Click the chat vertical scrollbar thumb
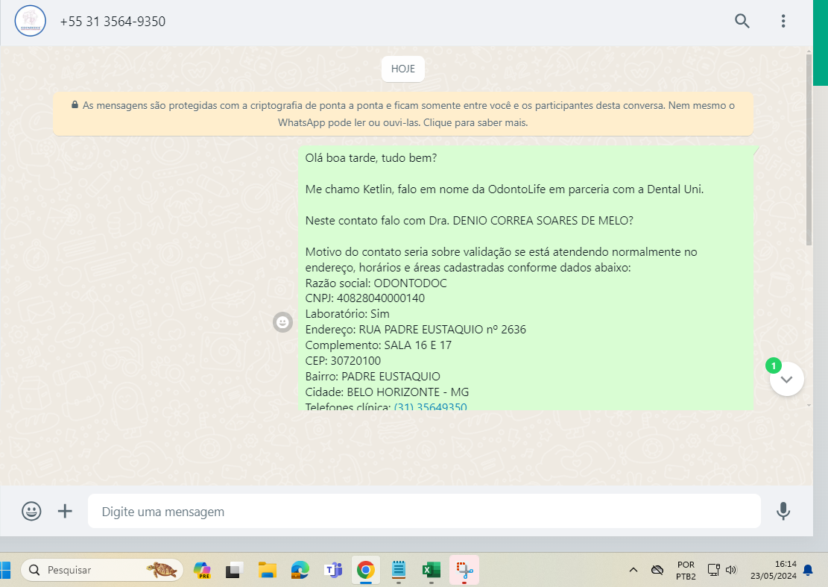The width and height of the screenshot is (828, 587). point(809,149)
